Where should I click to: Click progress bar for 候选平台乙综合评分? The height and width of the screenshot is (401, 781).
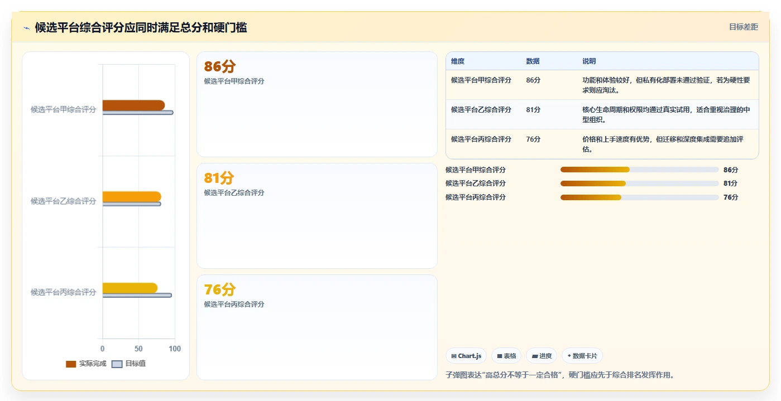[640, 183]
